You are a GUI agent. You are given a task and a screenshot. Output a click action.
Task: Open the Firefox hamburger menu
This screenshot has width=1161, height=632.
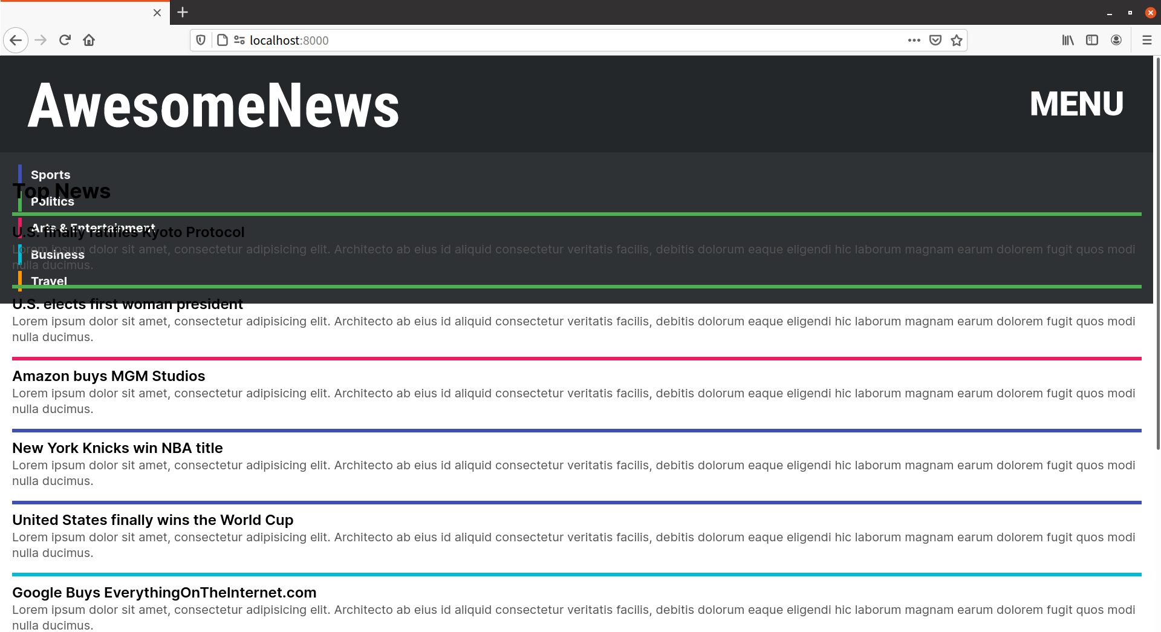point(1148,40)
